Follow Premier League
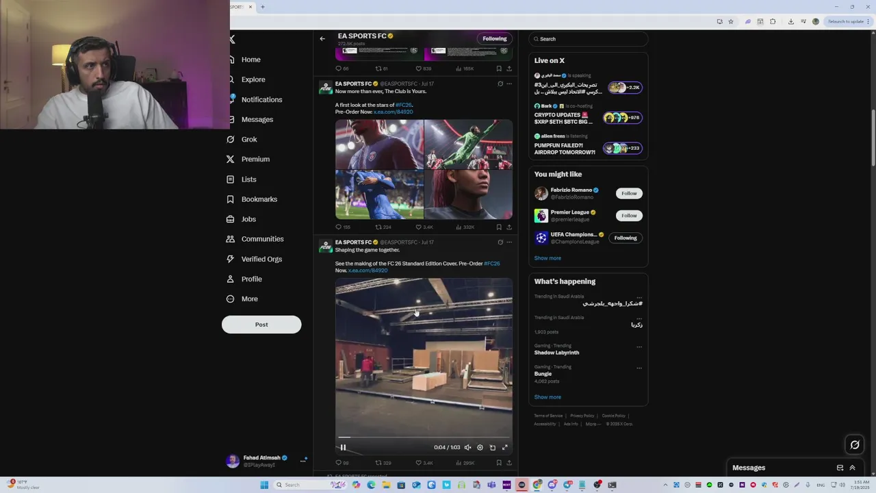This screenshot has height=493, width=876. (629, 215)
